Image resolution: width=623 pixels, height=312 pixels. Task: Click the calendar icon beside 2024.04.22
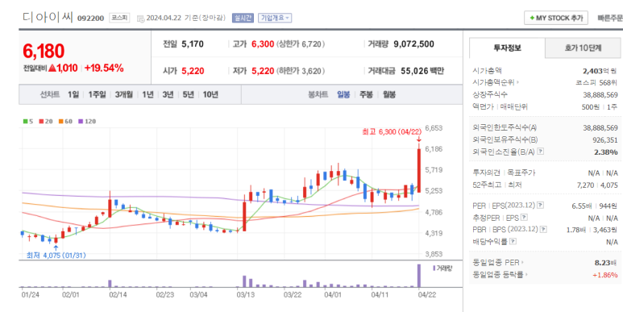coord(140,19)
